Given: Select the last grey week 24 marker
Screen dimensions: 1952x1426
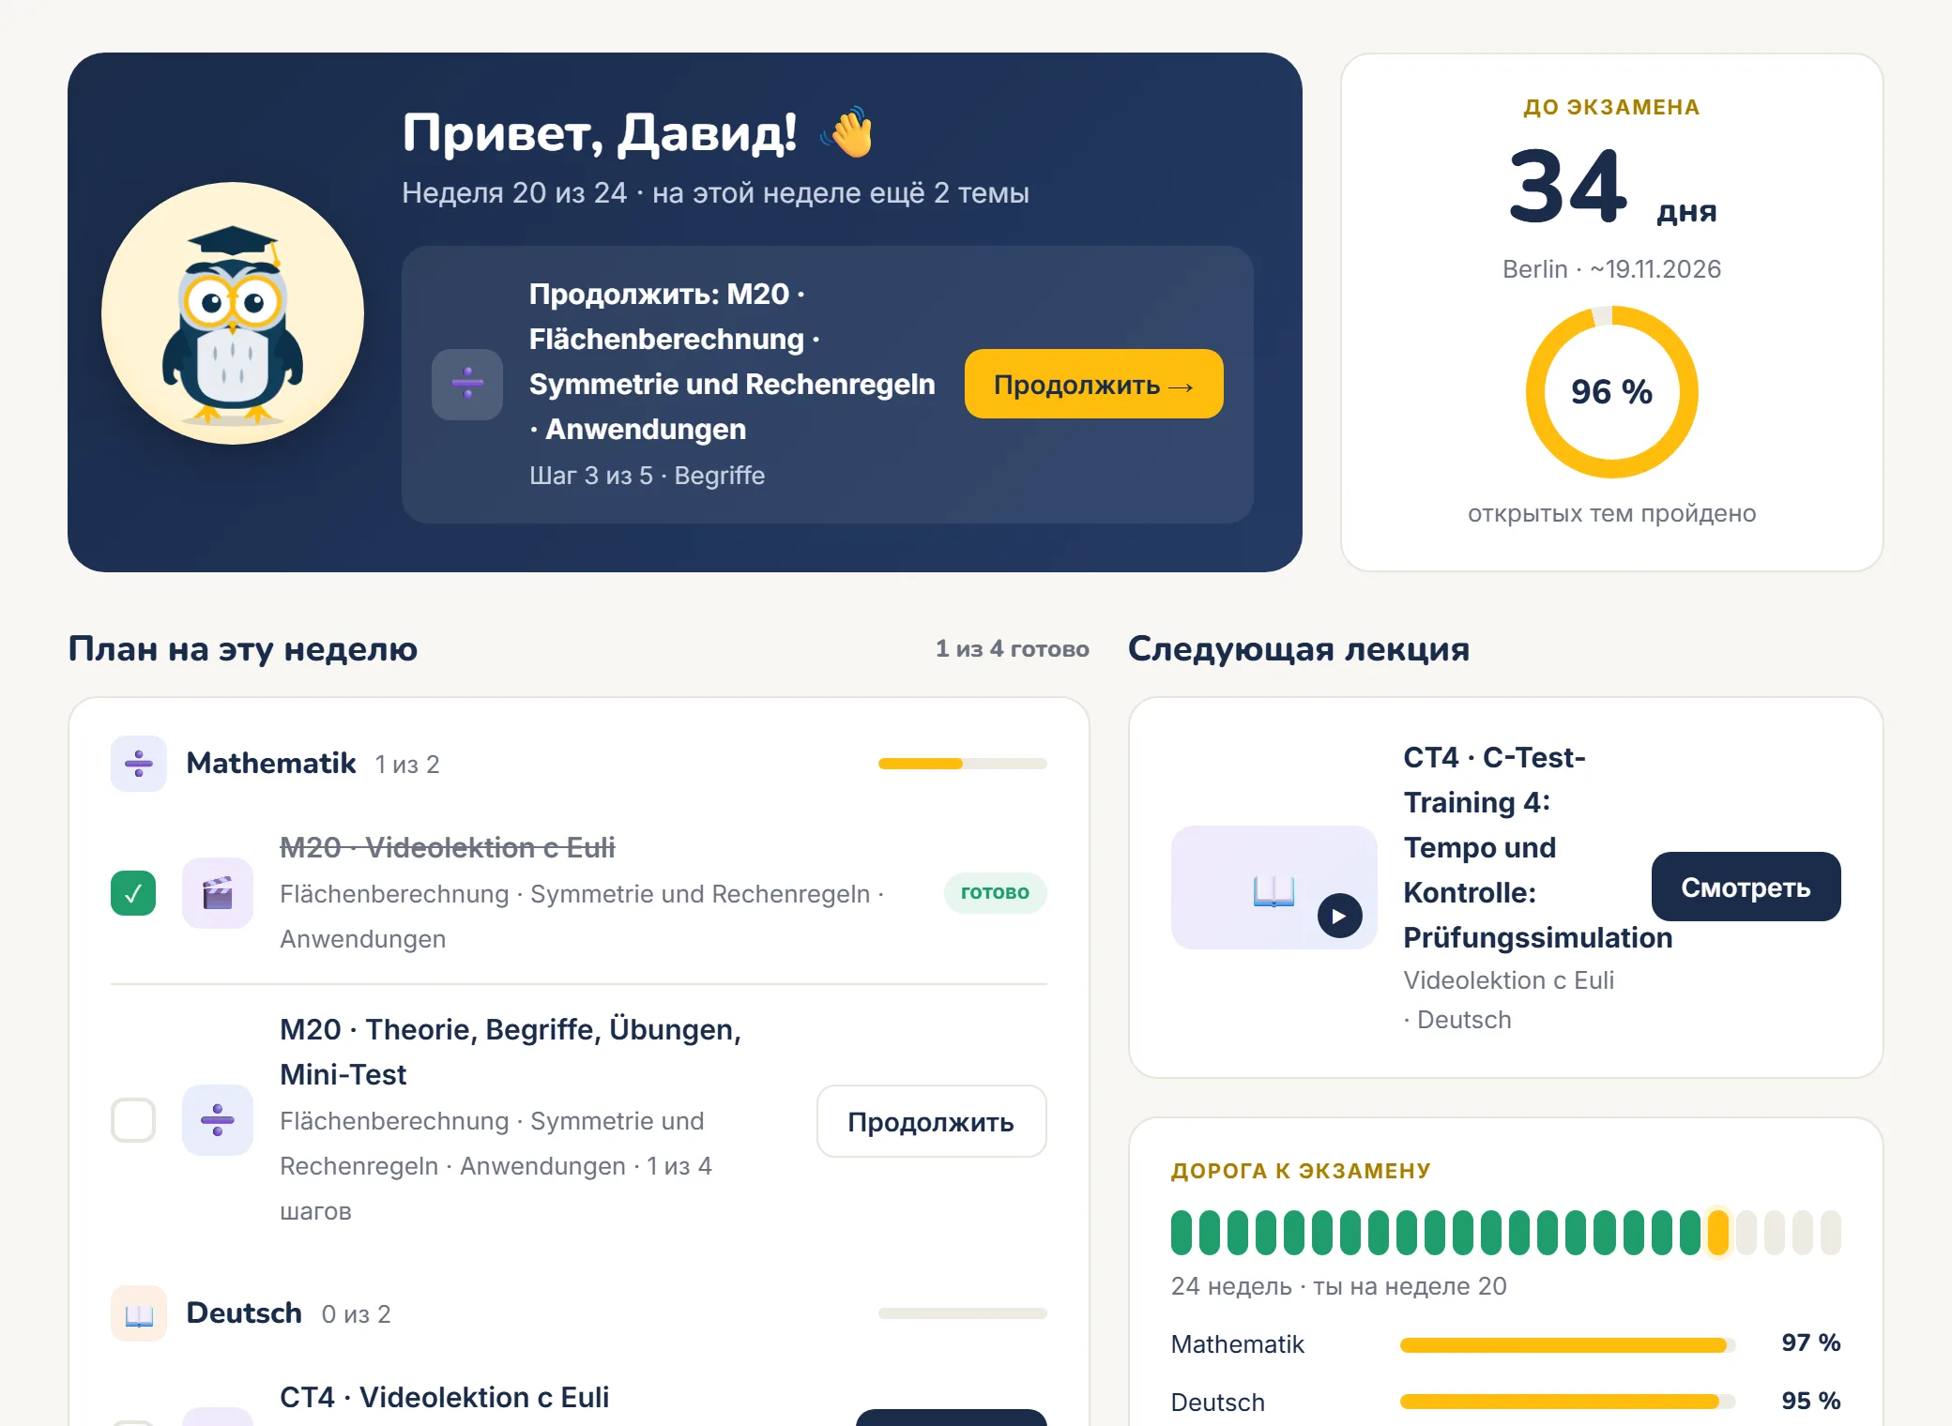Looking at the screenshot, I should (x=1831, y=1233).
